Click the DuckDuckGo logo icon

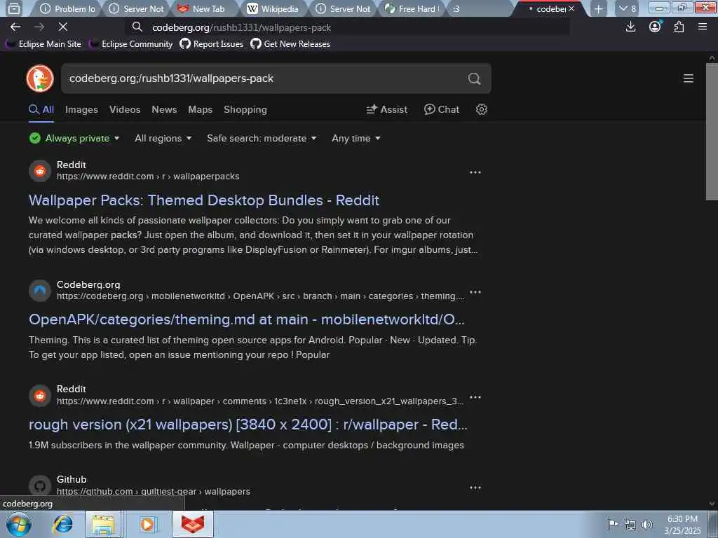(x=40, y=78)
